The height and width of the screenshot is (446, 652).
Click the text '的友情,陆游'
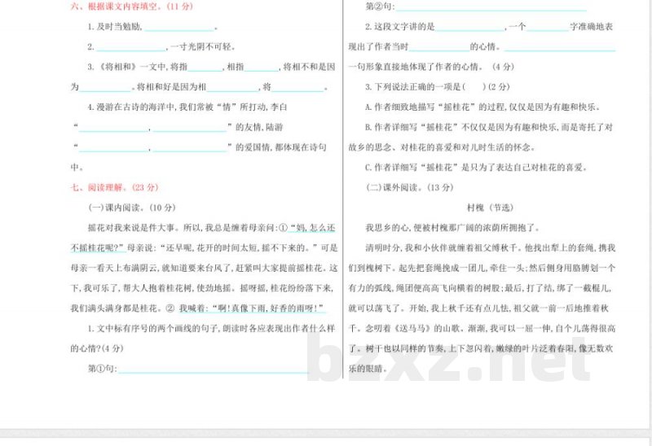coord(259,127)
